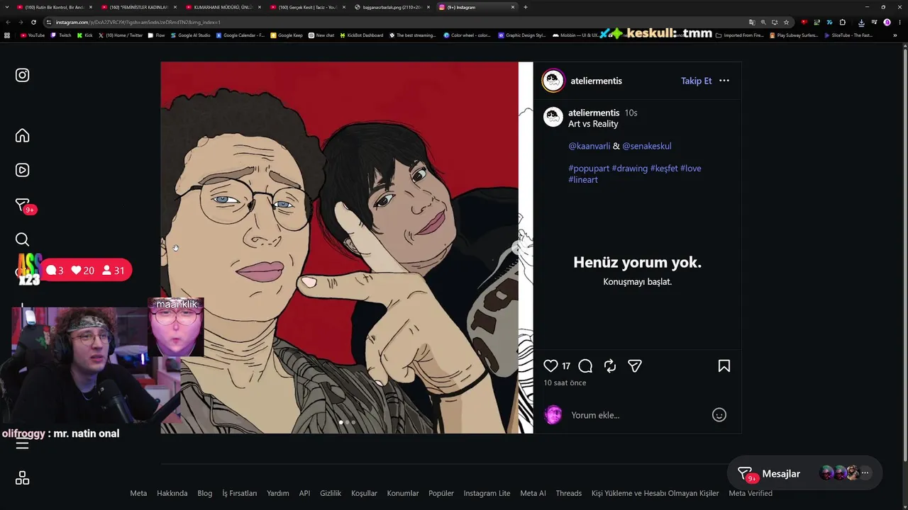908x510 pixels.
Task: Switch to the "FEMİNİSTLER KADINLAR" tab
Action: point(138,7)
